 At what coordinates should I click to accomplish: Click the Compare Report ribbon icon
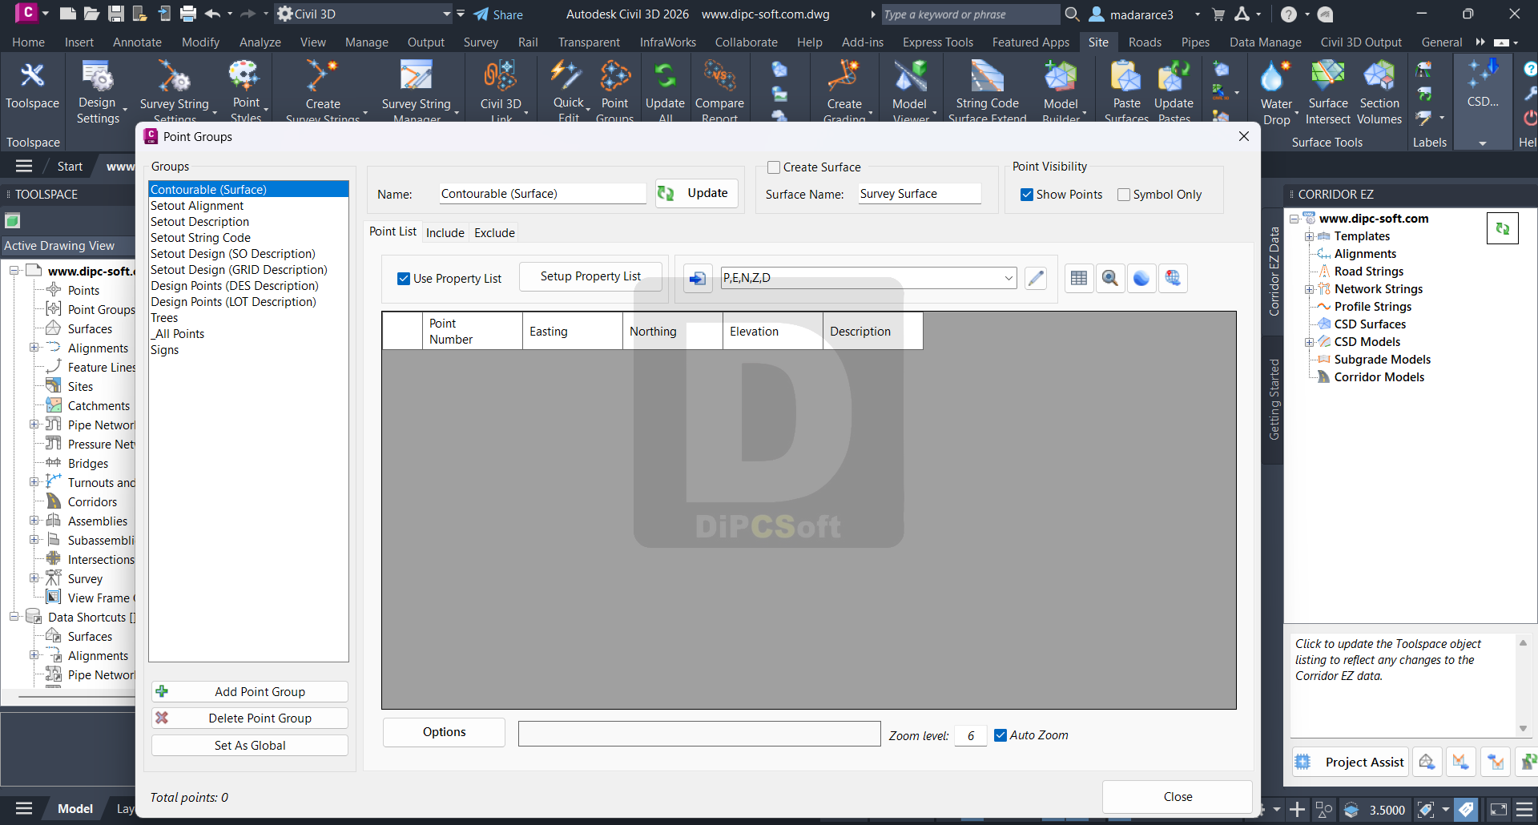coord(719,90)
